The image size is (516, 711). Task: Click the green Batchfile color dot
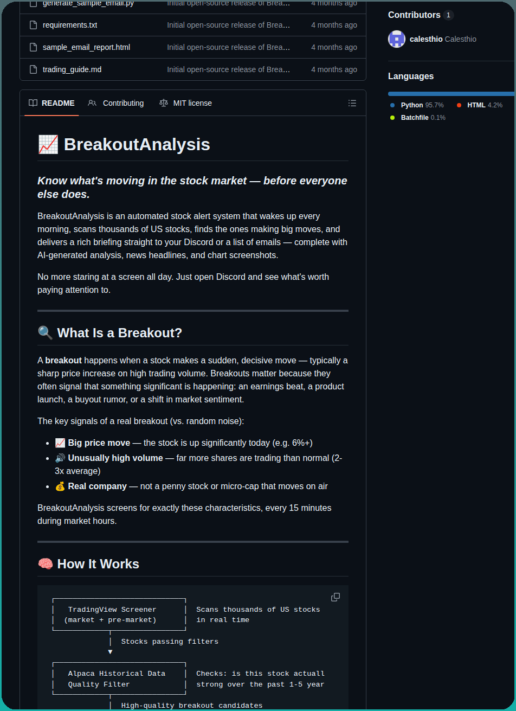pyautogui.click(x=392, y=118)
